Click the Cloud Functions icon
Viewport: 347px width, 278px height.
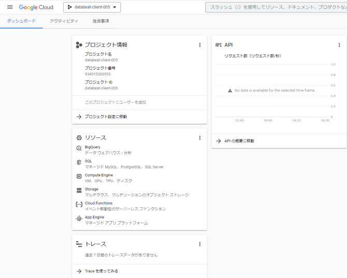pyautogui.click(x=79, y=205)
